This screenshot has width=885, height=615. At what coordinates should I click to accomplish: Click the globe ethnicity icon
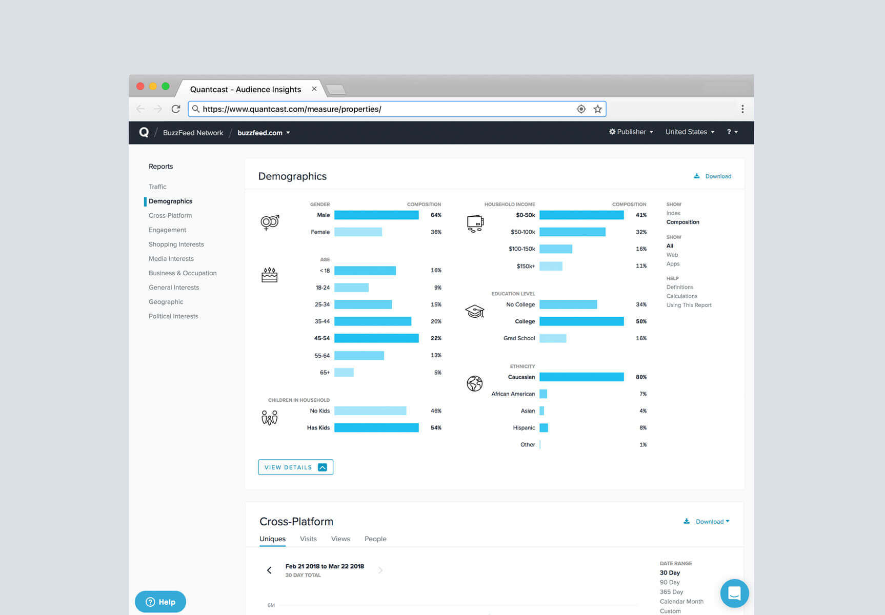(x=475, y=383)
